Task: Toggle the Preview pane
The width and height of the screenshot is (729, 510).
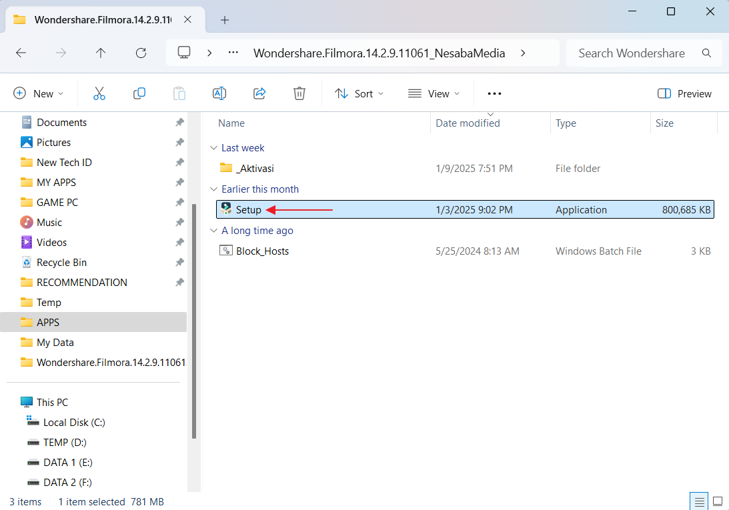Action: coord(684,94)
